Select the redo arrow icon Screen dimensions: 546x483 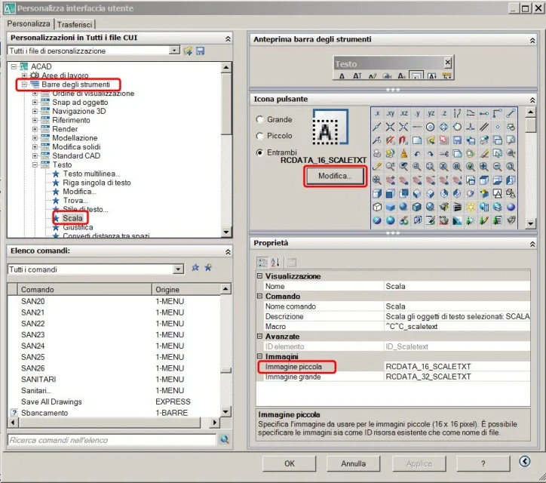431,153
